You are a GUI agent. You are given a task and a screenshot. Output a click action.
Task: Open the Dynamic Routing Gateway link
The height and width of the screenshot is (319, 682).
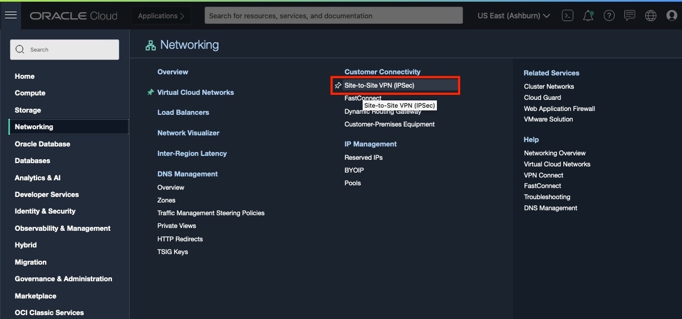point(383,112)
